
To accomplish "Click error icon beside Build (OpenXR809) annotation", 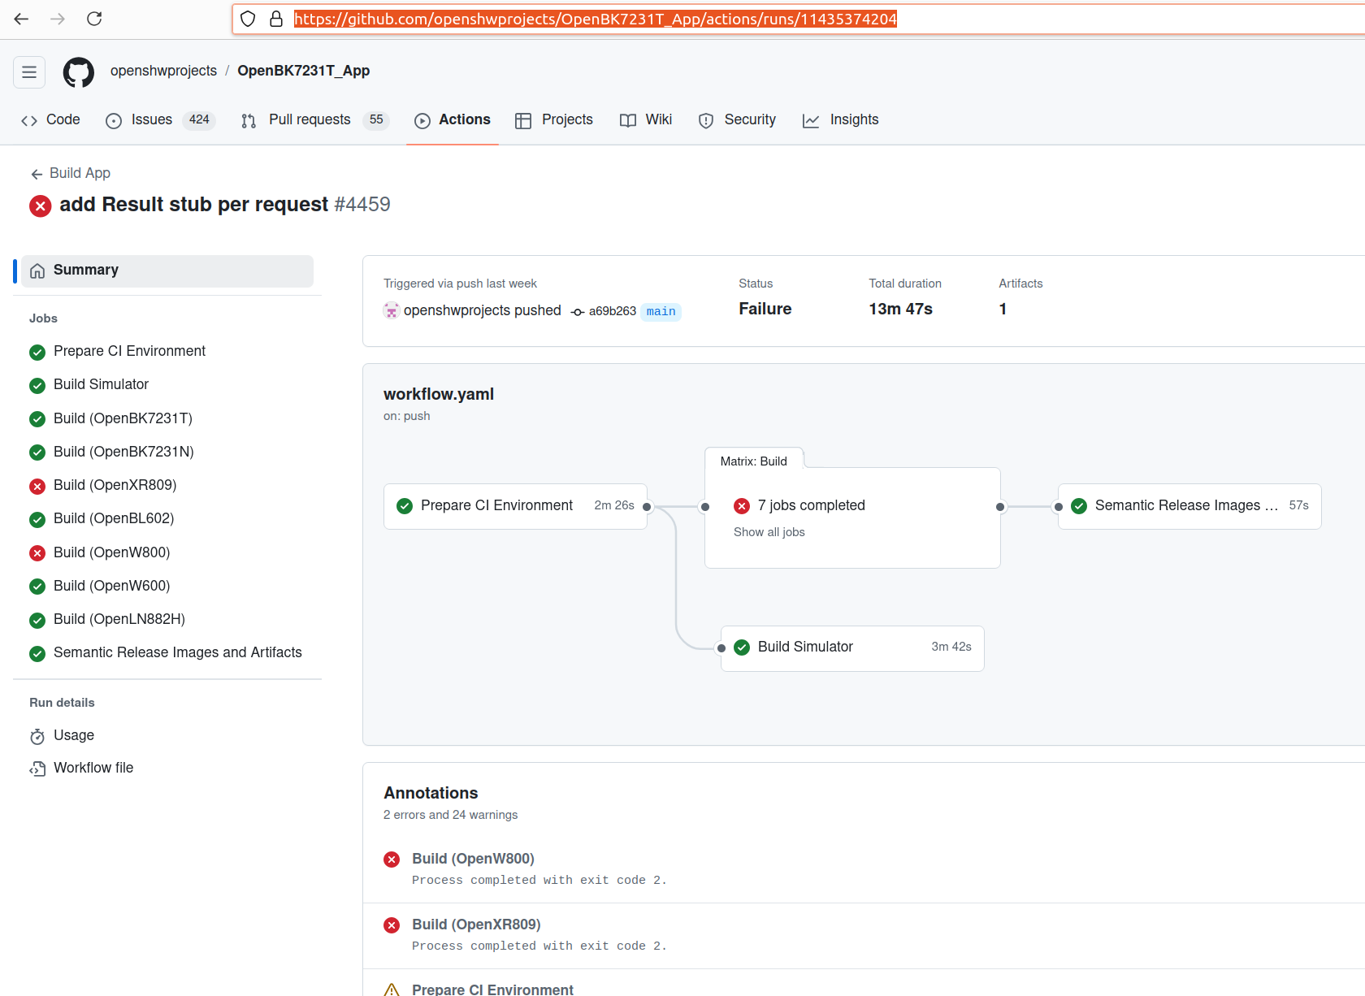I will pos(392,925).
